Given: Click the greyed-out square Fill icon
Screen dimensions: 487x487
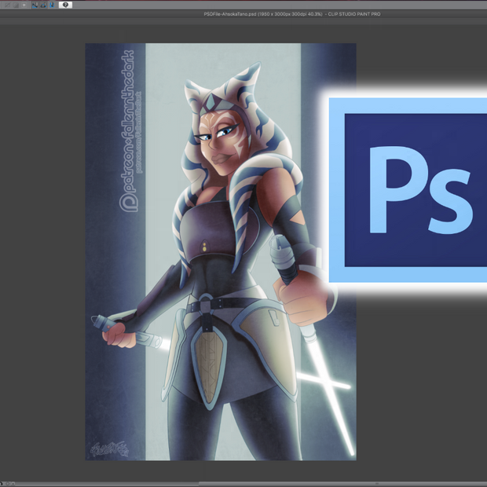Looking at the screenshot, I should tap(24, 5).
